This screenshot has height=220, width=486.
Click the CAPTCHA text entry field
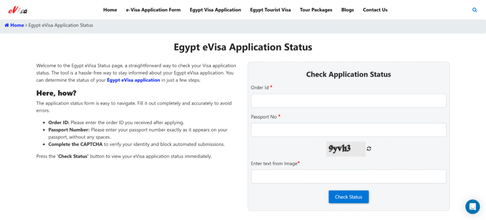(x=348, y=176)
